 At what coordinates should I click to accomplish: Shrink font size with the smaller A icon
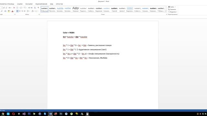(6, 8)
